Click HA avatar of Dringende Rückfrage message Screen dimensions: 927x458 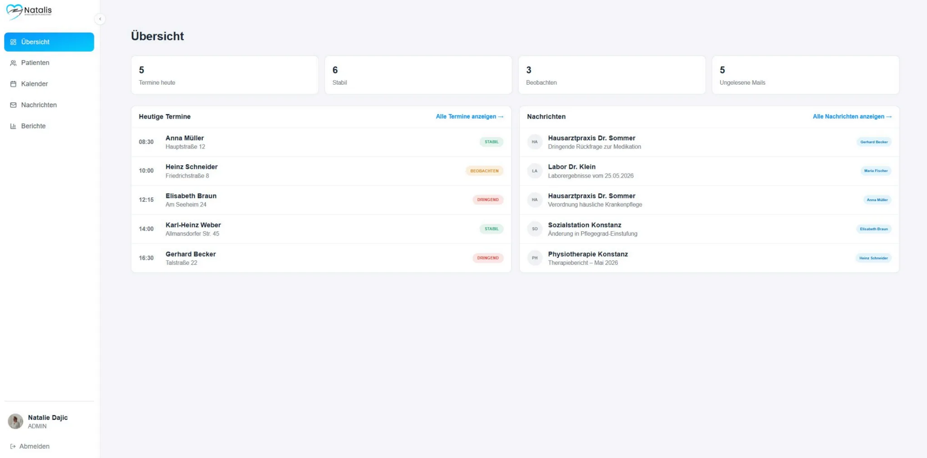(535, 142)
